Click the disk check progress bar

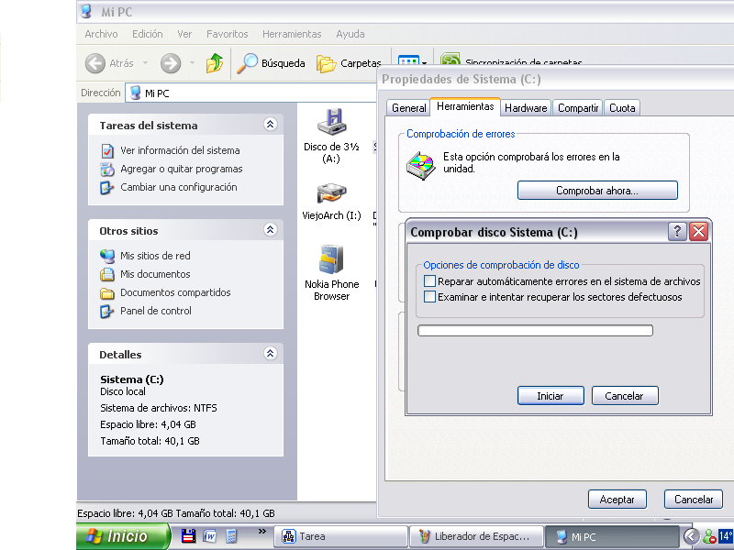point(535,331)
